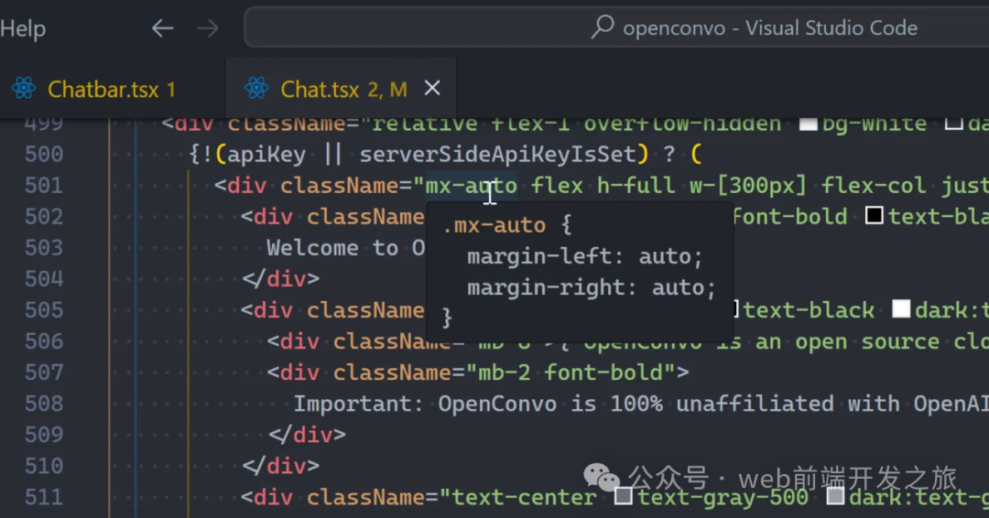Click the search magnifier icon in title bar

point(603,27)
